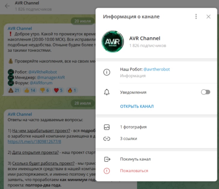Click underlined 'Дата открытия проекта?' text
Viewport: 219px width, 189px height.
click(x=35, y=152)
